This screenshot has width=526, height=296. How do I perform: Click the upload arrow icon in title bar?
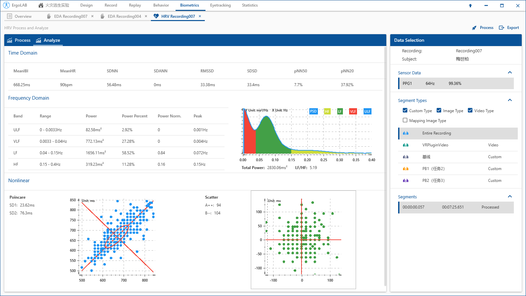pos(470,6)
